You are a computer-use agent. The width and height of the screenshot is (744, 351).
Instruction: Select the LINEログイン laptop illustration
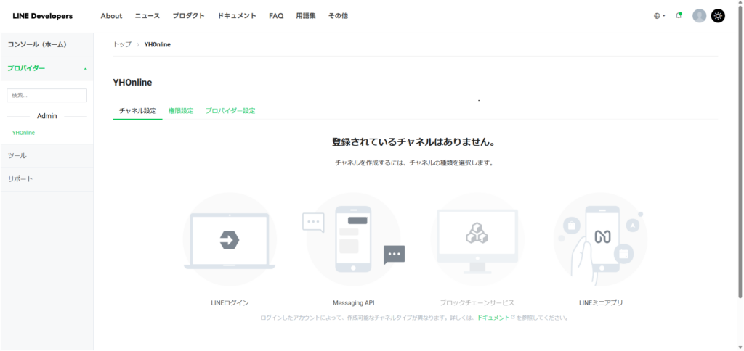click(x=230, y=239)
